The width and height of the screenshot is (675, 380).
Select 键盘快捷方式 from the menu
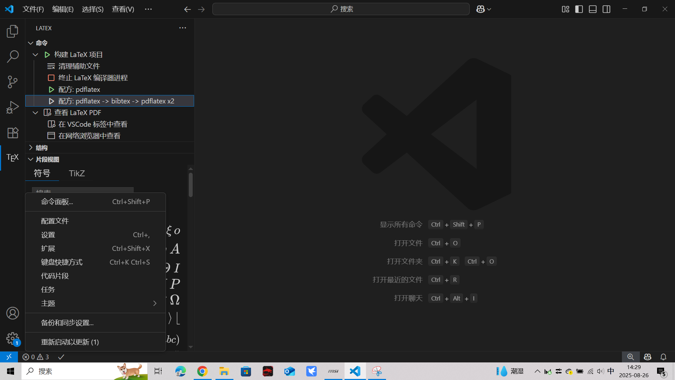pos(62,262)
